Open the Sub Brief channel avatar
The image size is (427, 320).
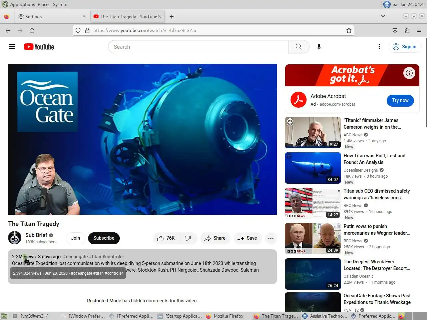[15, 238]
